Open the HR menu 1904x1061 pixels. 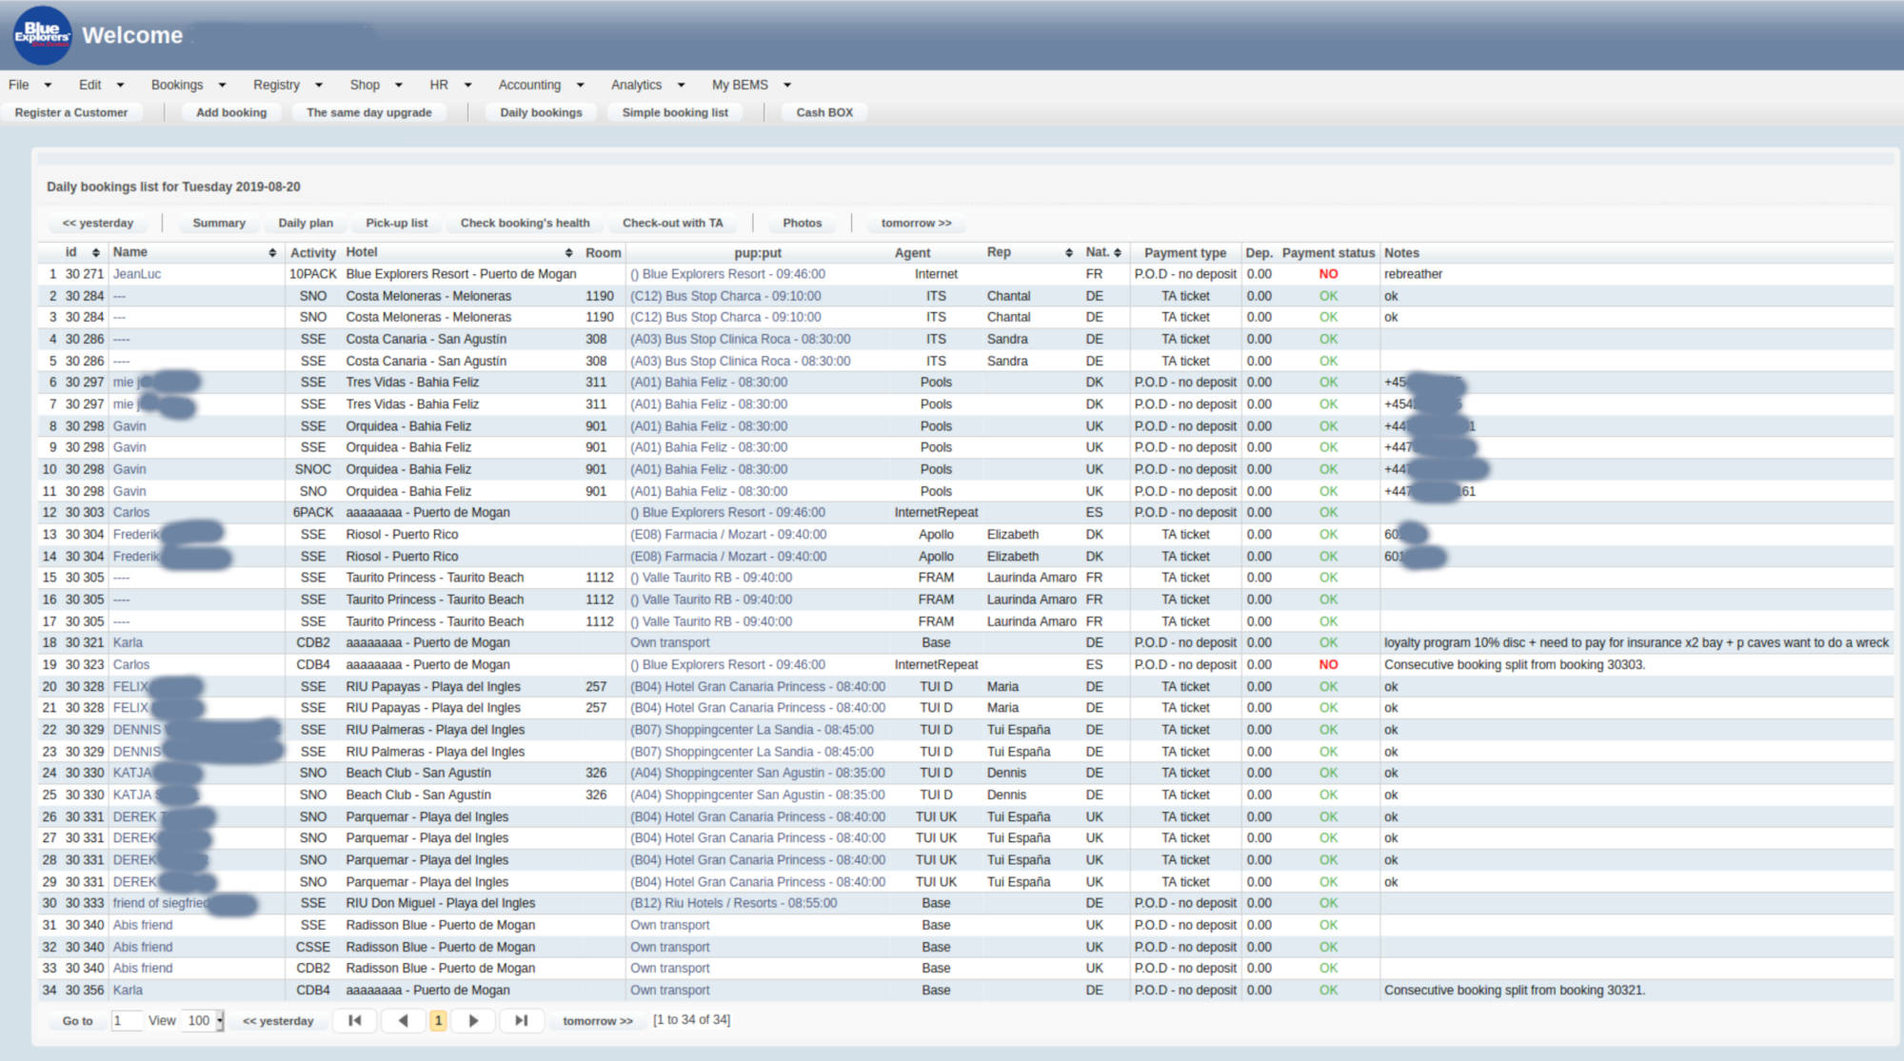450,85
